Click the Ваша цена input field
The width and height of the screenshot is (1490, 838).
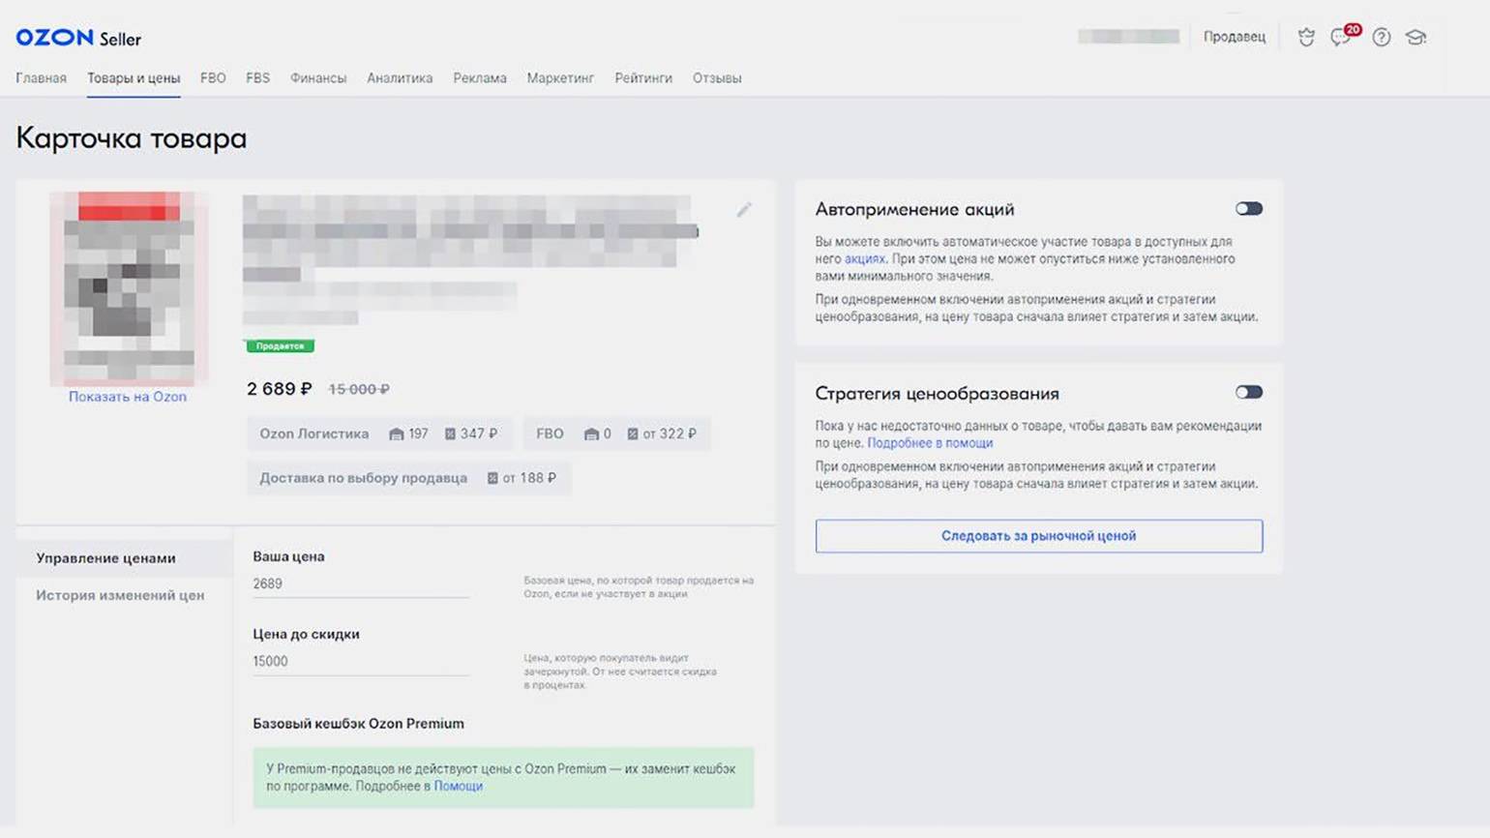pyautogui.click(x=360, y=584)
